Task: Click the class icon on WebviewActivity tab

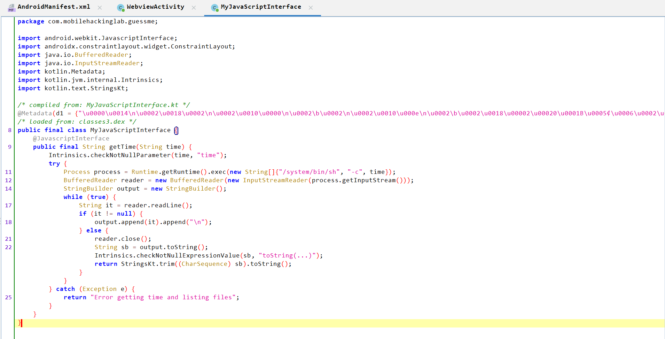Action: click(120, 7)
